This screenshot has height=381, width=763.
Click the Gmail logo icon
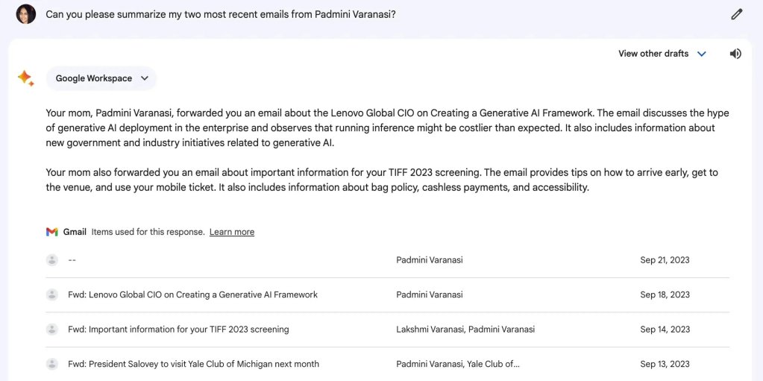(52, 232)
